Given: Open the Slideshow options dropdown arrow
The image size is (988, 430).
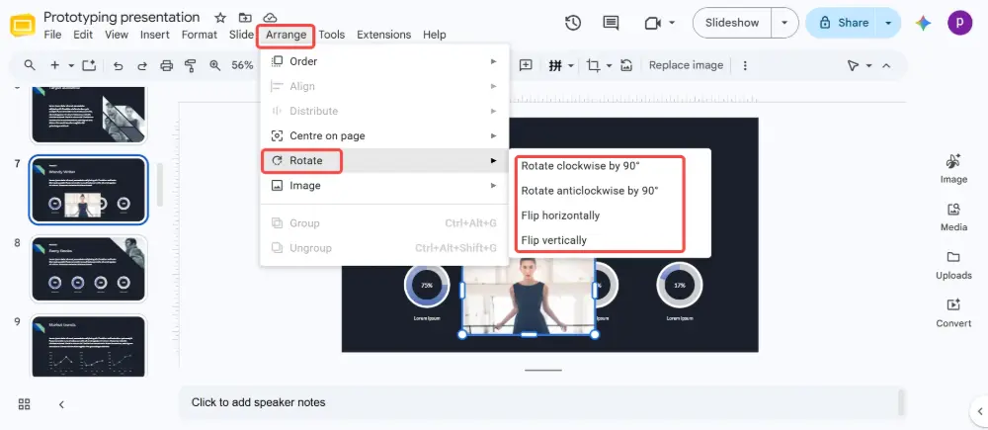Looking at the screenshot, I should coord(784,23).
